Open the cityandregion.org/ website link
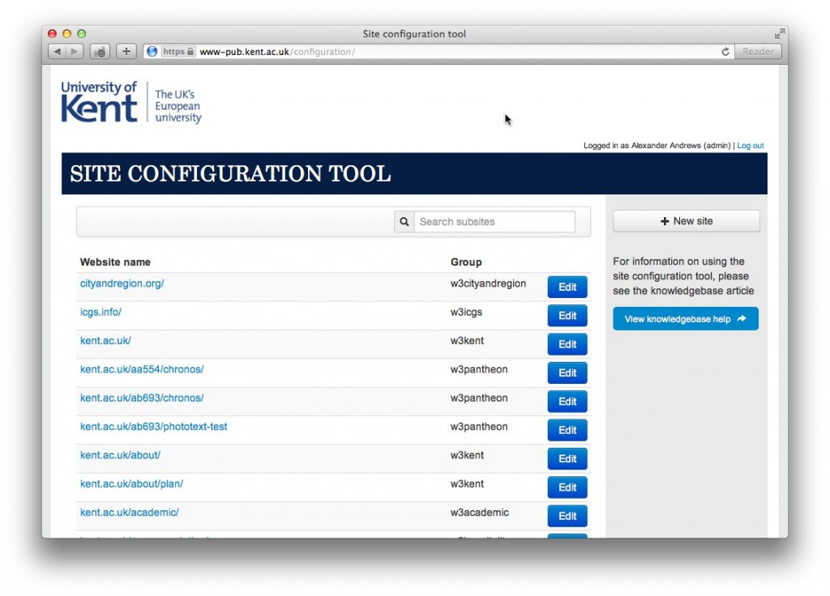830x596 pixels. coord(122,284)
